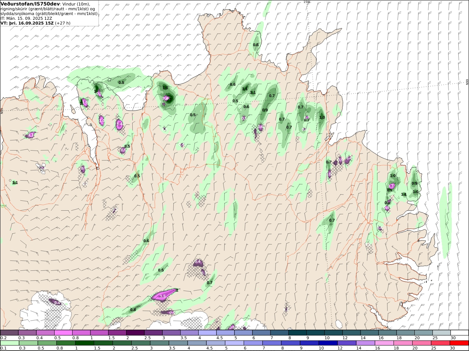The height and width of the screenshot is (351, 469).
Task: Click the dusky mauve 0.2–0.3 snow swatch
Action: coord(10,332)
